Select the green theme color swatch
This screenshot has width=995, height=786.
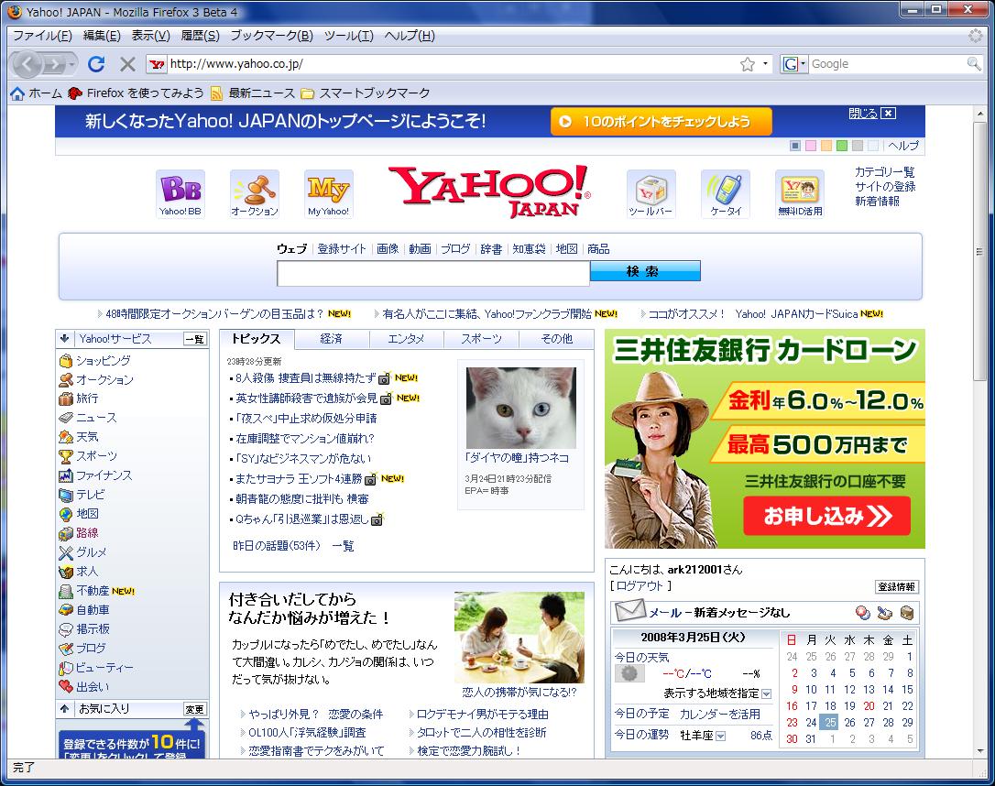click(x=842, y=146)
